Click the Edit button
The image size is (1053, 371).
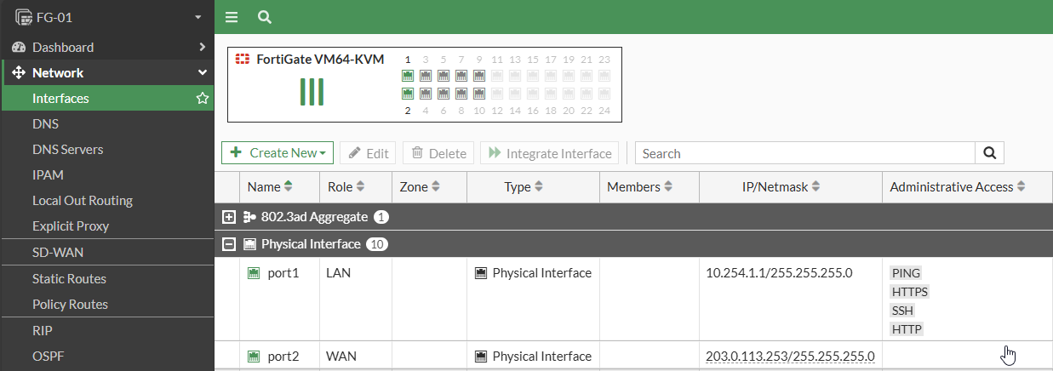368,153
